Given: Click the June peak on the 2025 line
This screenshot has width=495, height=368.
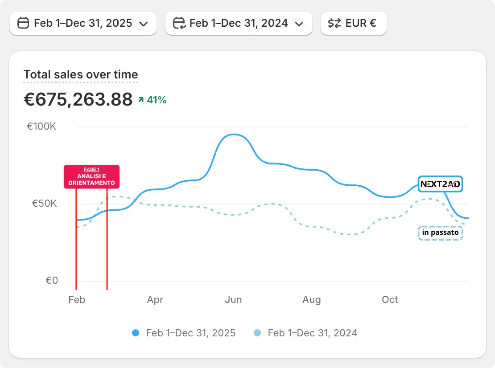Looking at the screenshot, I should tap(233, 134).
